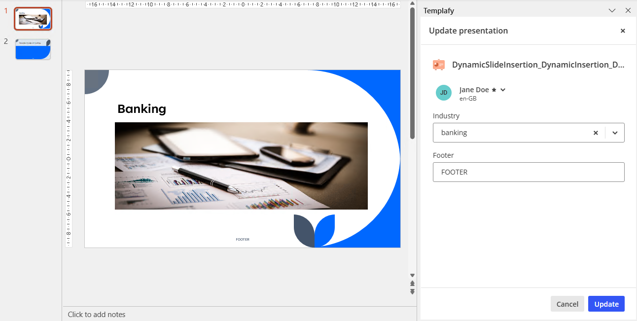
Task: Open the Templafy task pane options chevron
Action: coord(612,10)
